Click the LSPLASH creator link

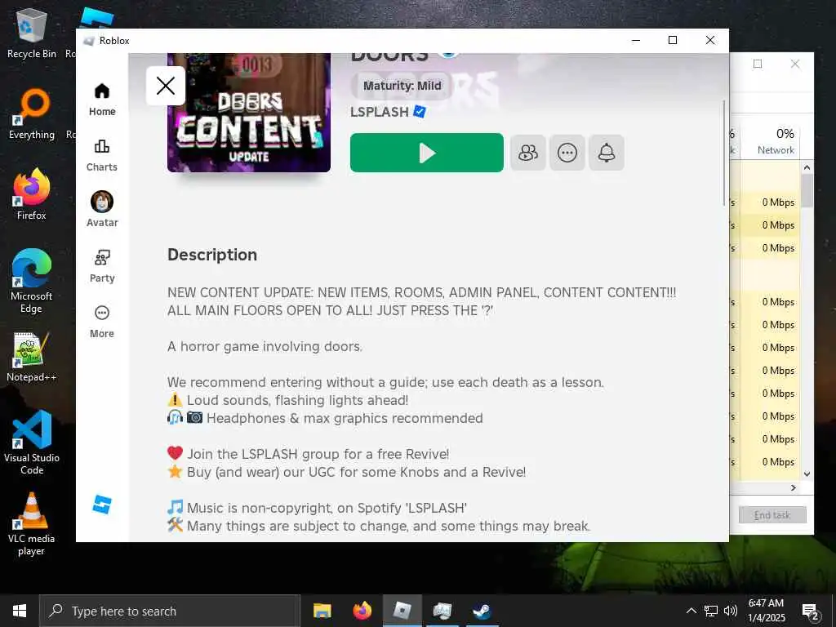click(380, 112)
